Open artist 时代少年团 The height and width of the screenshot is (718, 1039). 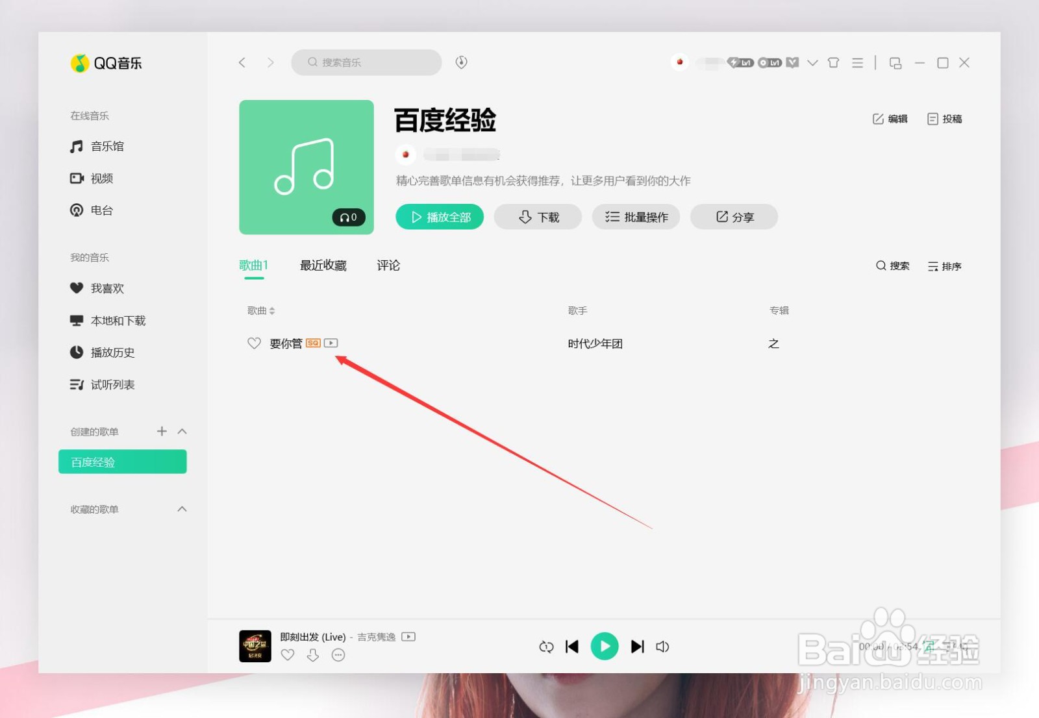tap(595, 343)
